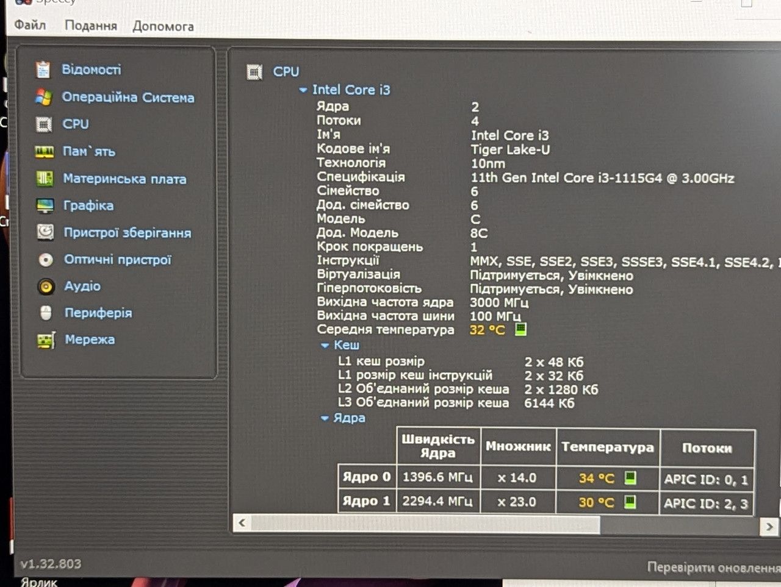Click the 2 x 1280 Кб L2 cache value
The width and height of the screenshot is (781, 587).
(561, 389)
